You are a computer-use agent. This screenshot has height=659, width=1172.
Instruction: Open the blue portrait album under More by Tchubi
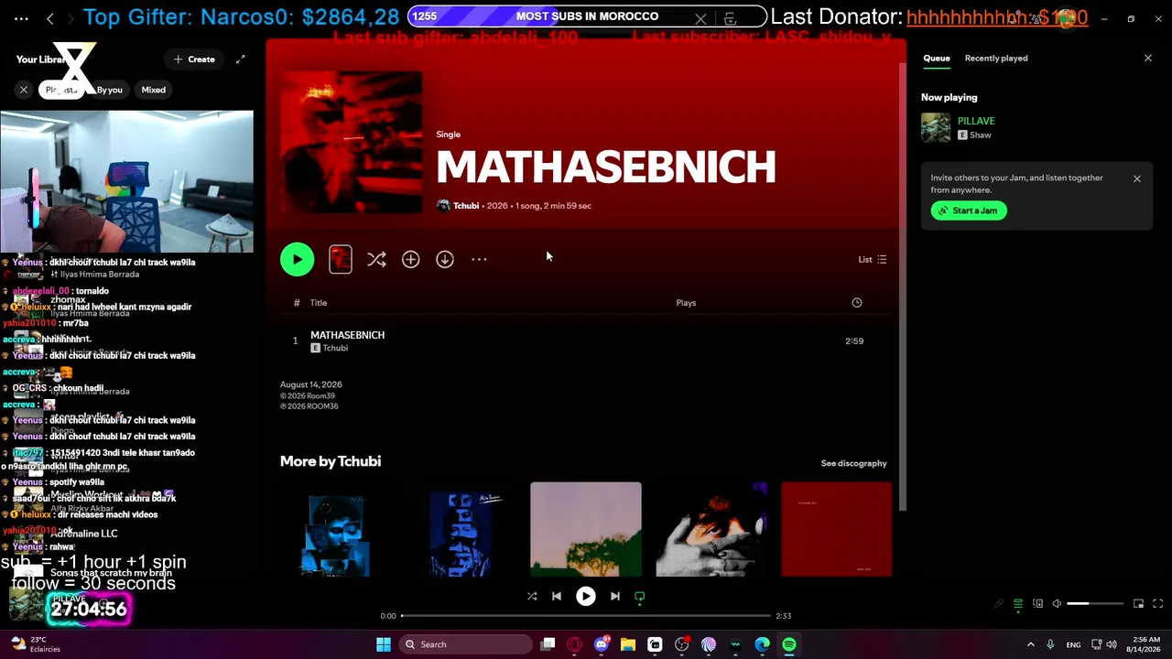(461, 530)
